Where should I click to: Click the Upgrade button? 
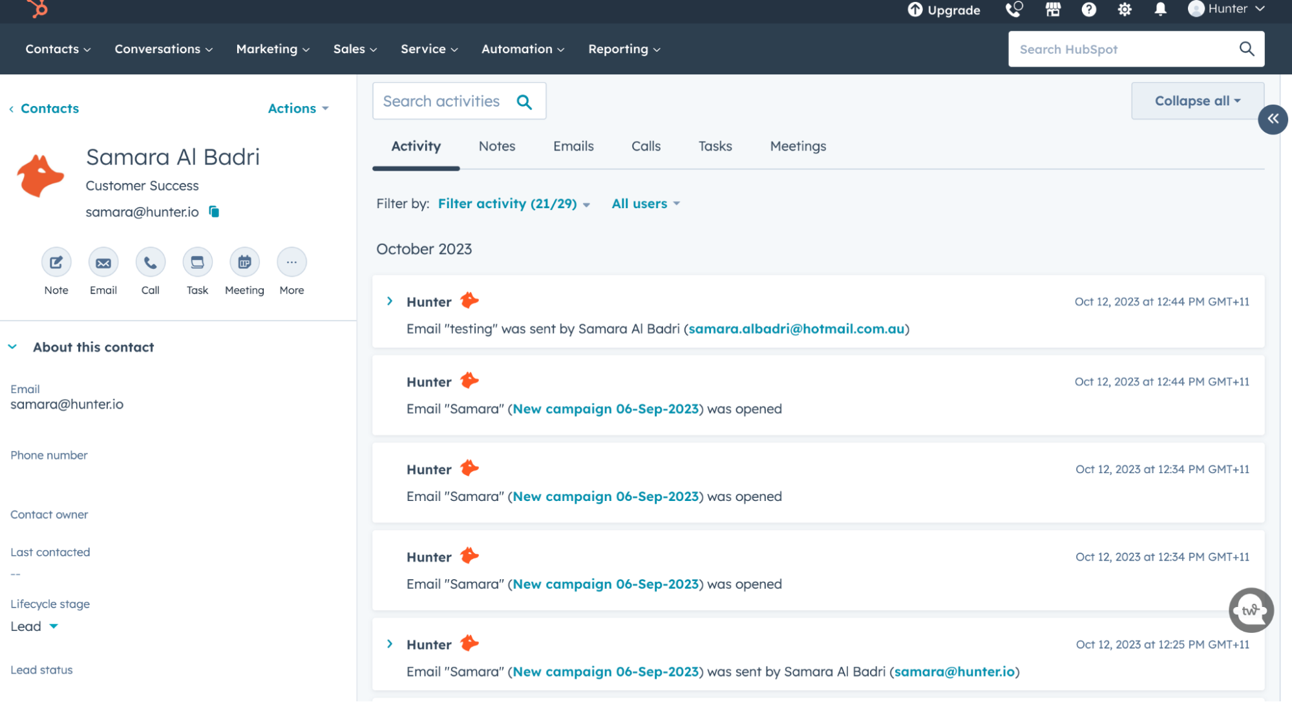(944, 10)
